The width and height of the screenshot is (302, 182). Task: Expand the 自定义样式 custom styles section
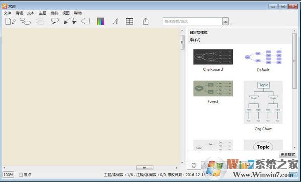pyautogui.click(x=198, y=33)
